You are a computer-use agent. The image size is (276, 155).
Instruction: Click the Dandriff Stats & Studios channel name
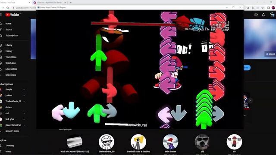(x=138, y=152)
